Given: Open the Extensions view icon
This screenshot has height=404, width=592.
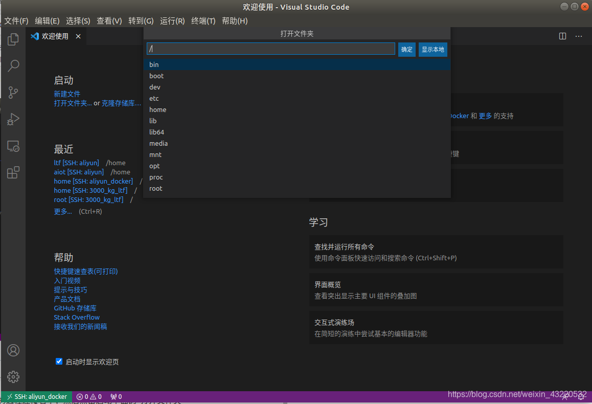Looking at the screenshot, I should (x=13, y=172).
